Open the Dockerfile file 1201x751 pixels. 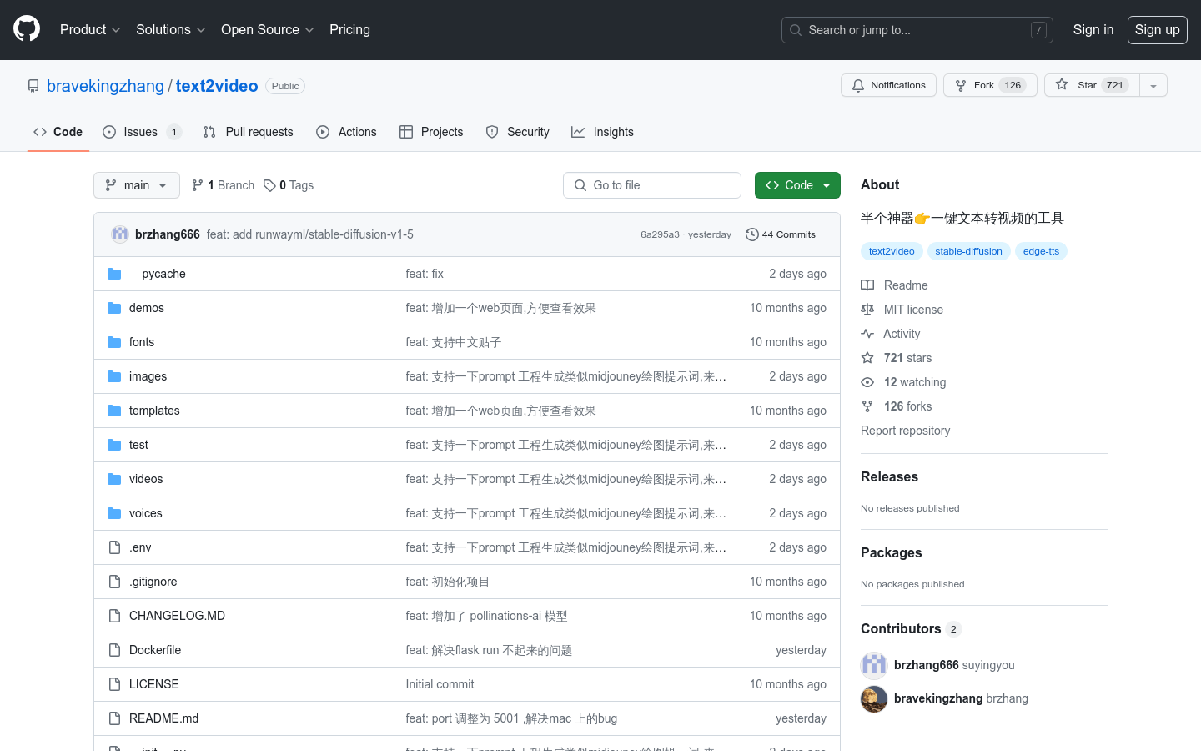pyautogui.click(x=155, y=650)
